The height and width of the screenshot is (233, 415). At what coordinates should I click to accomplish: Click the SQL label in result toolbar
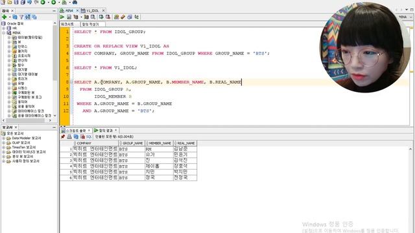89,137
